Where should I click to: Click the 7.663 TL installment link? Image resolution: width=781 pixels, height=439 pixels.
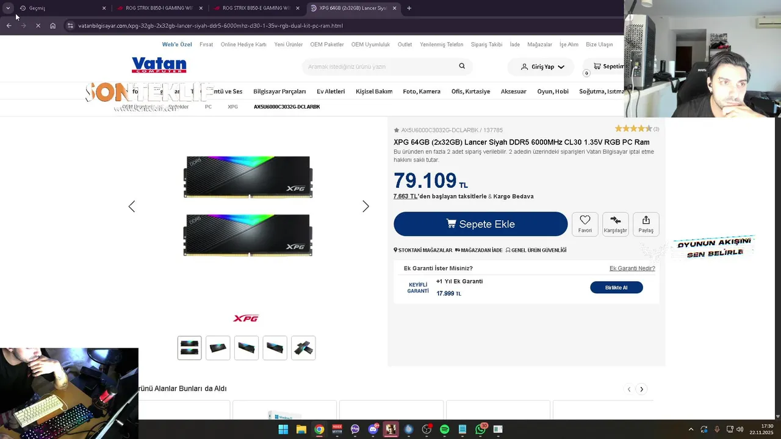click(406, 196)
